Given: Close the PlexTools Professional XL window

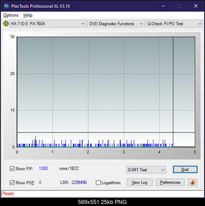Looking at the screenshot, I should (x=196, y=6).
